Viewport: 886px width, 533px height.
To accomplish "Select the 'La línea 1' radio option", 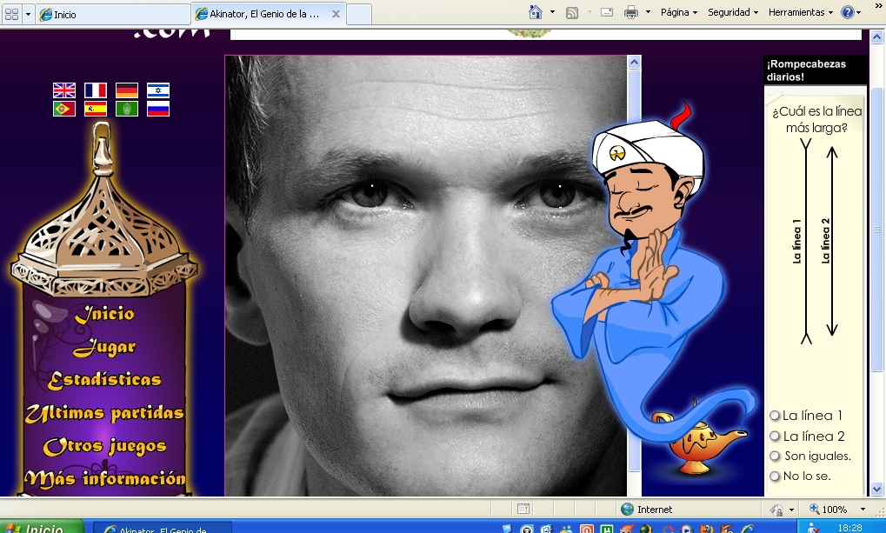I will click(774, 416).
